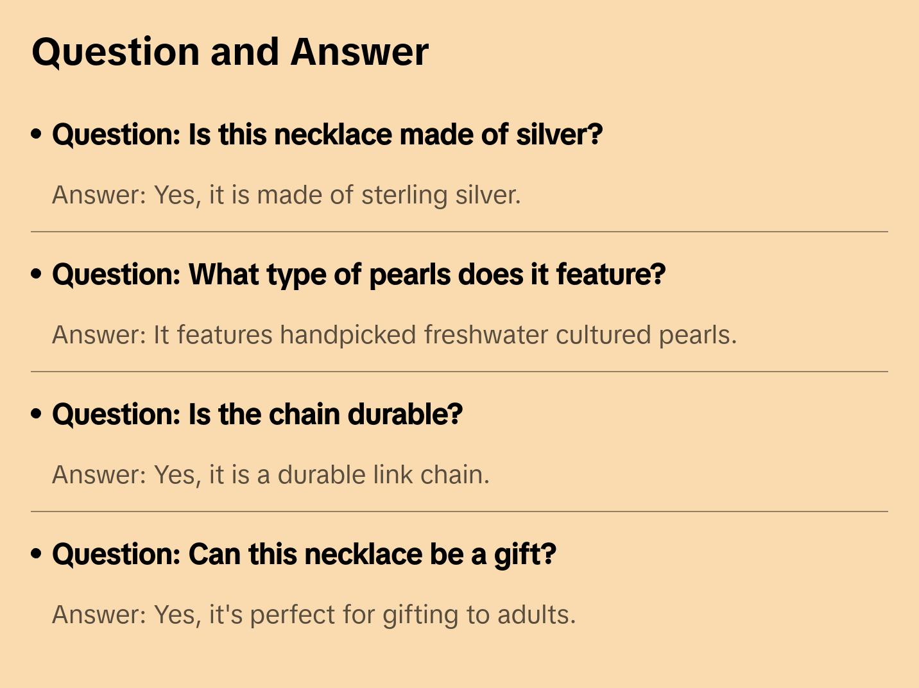Image resolution: width=919 pixels, height=688 pixels.
Task: Click the "Answer:" label before "It features"
Action: pos(99,335)
